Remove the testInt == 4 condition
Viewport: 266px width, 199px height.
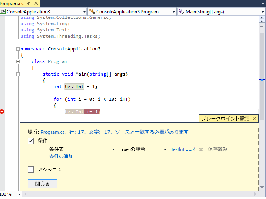pyautogui.click(x=201, y=149)
